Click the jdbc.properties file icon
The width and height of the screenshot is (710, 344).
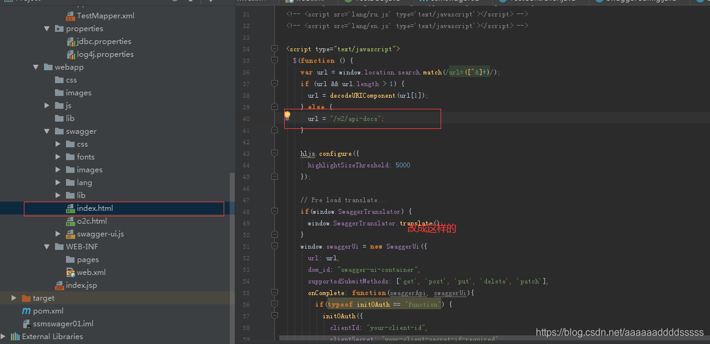[70, 42]
